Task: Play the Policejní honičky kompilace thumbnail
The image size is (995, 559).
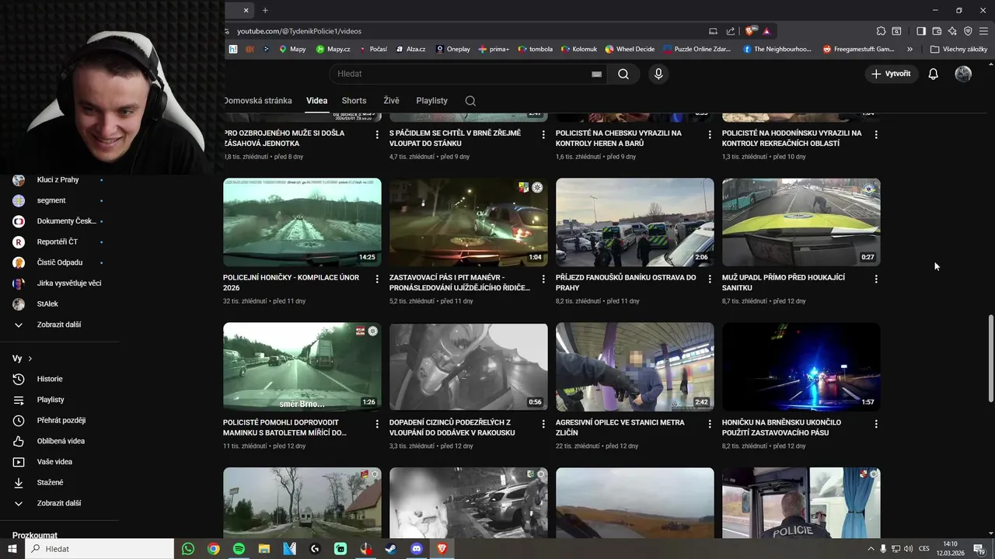Action: click(302, 223)
